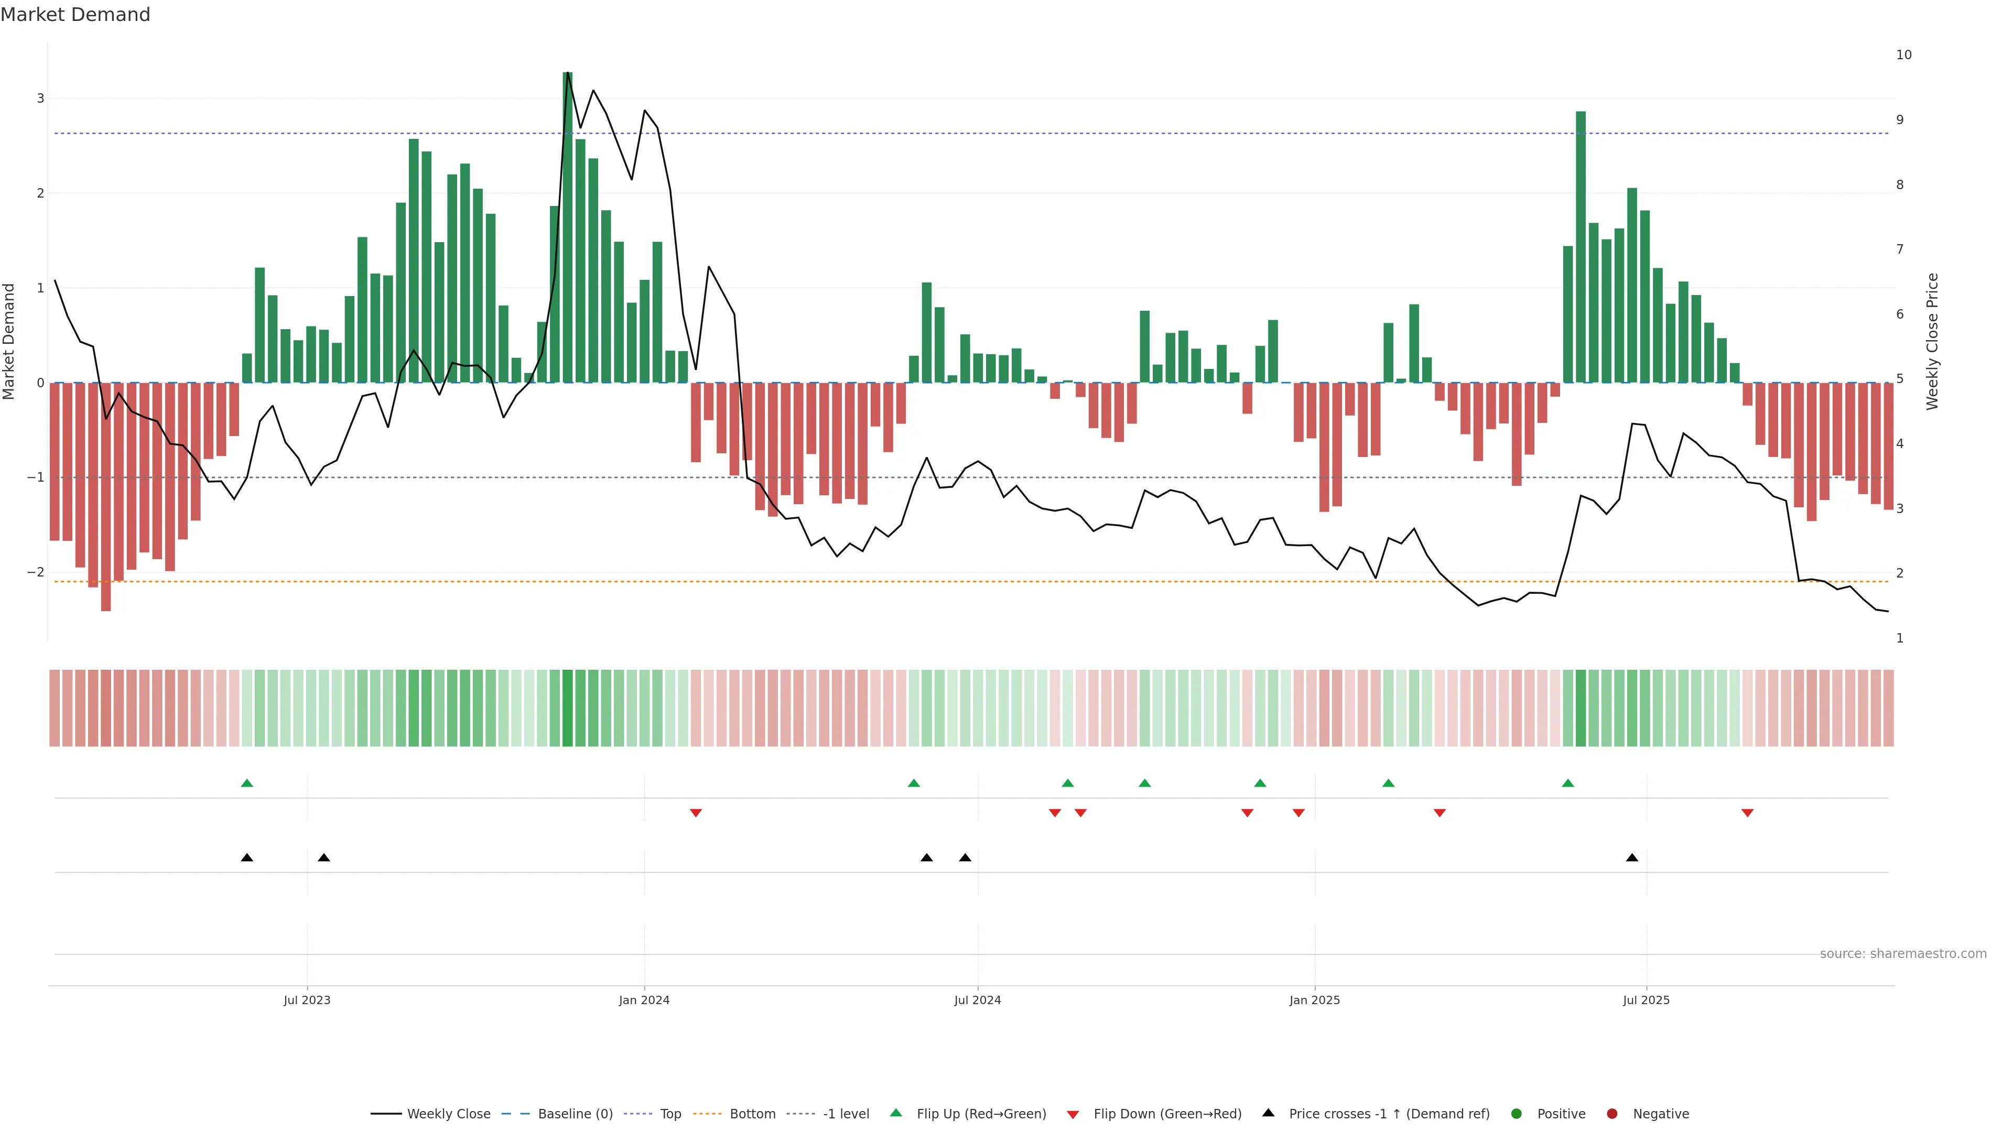Click the Weekly Close Price axis title

coord(1932,341)
